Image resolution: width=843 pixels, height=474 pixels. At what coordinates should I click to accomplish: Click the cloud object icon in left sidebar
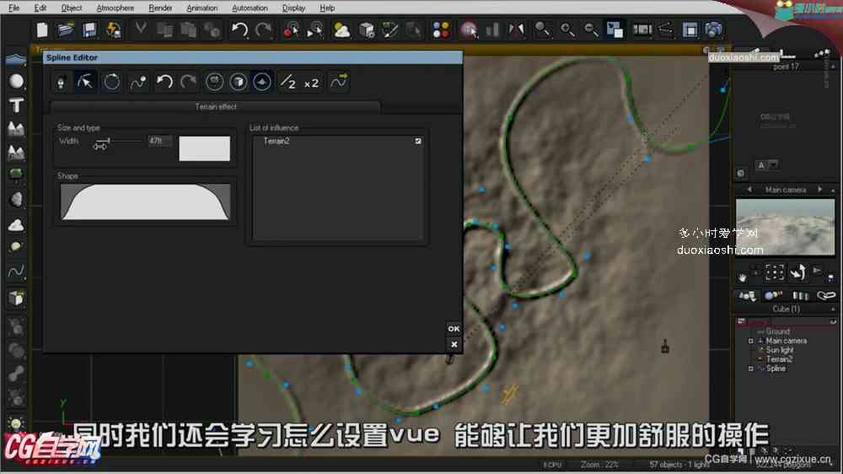16,224
